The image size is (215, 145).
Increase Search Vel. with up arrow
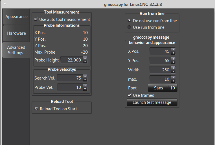pos(85,76)
